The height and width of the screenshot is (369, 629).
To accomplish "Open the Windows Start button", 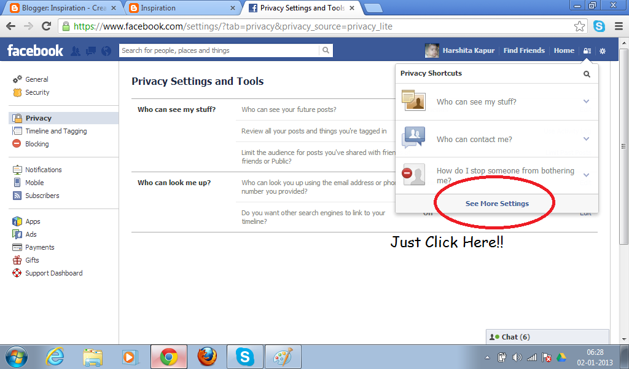I will coord(17,357).
